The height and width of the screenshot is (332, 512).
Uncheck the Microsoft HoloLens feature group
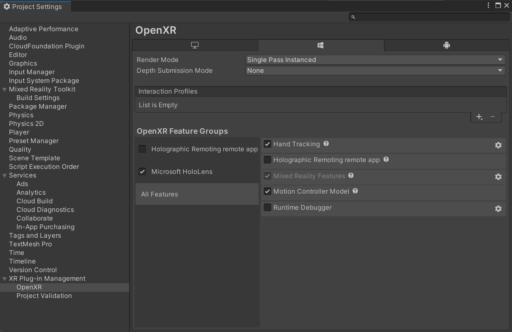pos(142,171)
